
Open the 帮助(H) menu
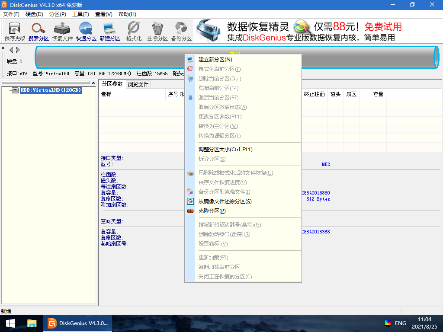127,14
